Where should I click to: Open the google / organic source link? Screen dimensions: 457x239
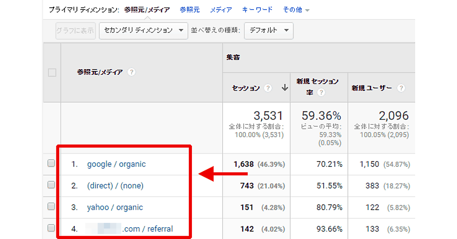tap(116, 164)
